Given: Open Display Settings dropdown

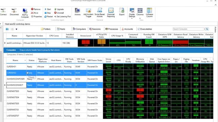Looking at the screenshot, I should 132,13.
